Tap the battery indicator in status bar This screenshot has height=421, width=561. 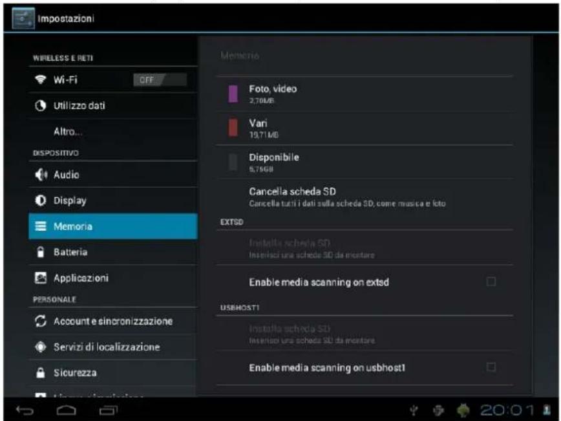[547, 409]
